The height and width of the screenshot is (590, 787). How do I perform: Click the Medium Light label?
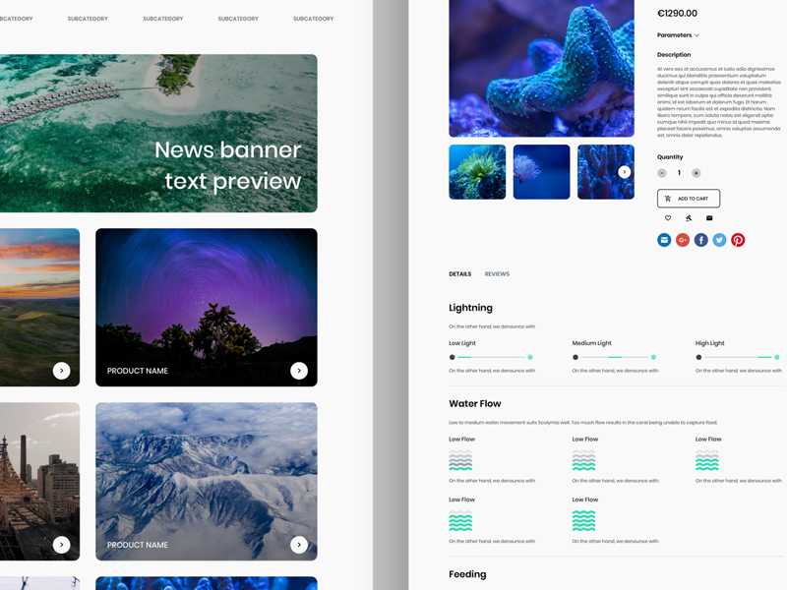pyautogui.click(x=592, y=343)
